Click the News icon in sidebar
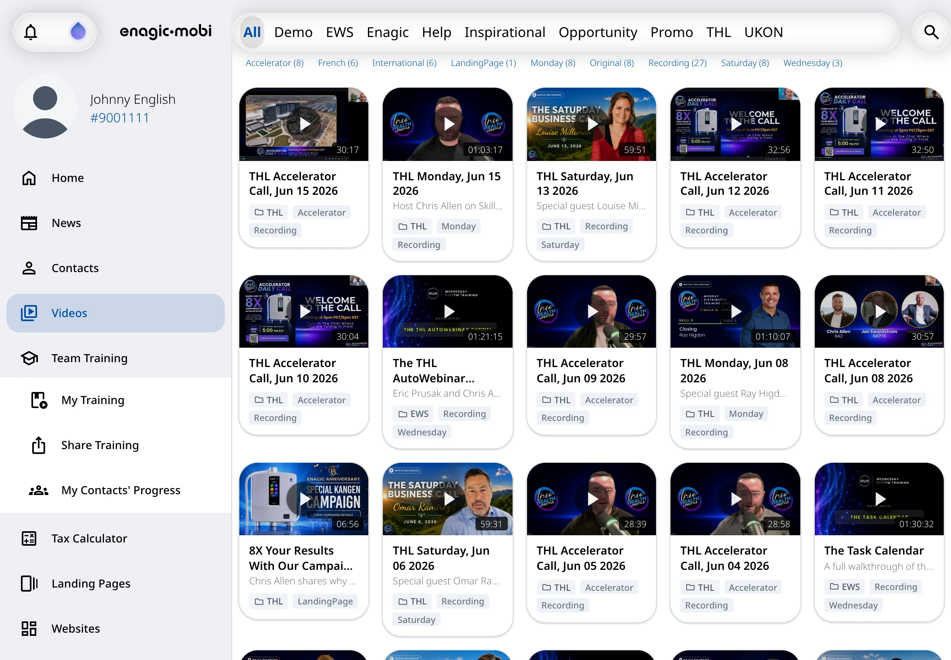This screenshot has height=660, width=951. click(29, 223)
